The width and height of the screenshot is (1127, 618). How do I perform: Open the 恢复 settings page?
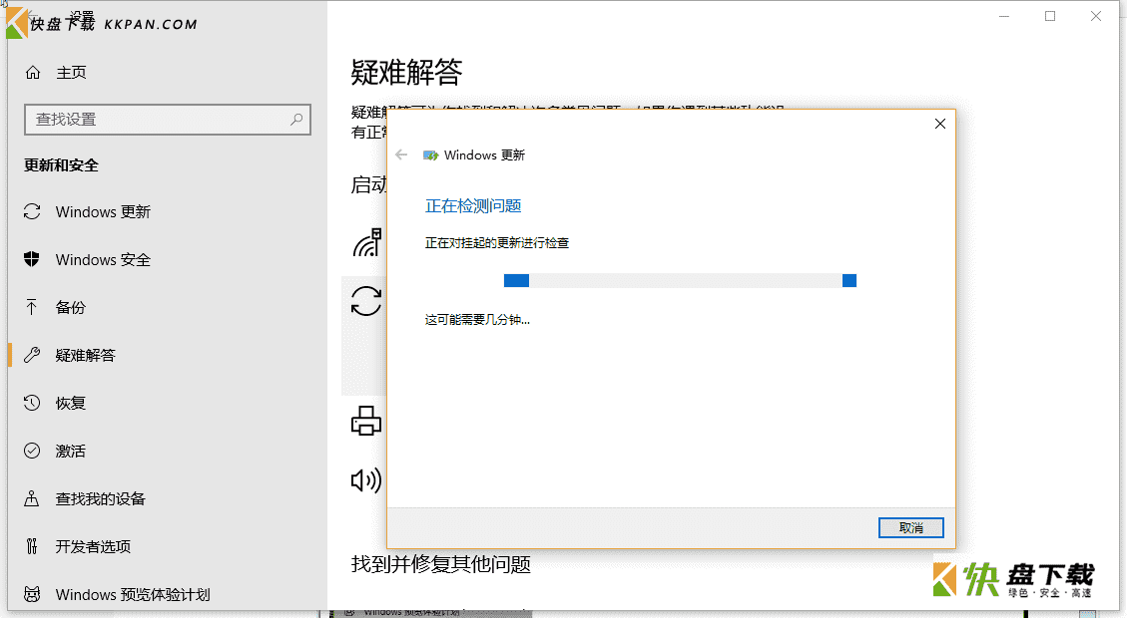tap(71, 403)
